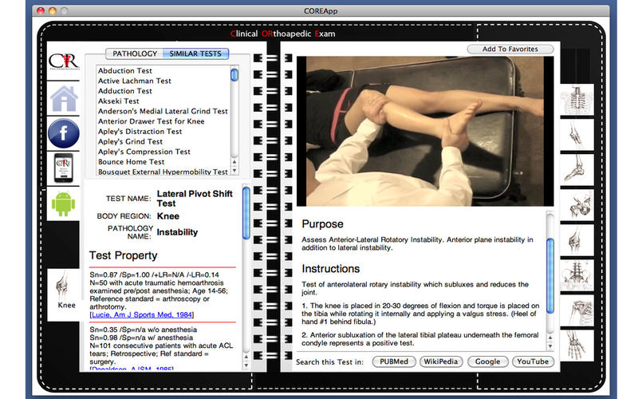The height and width of the screenshot is (399, 638).
Task: Switch to the PATHOLOGY tab
Action: (x=135, y=53)
